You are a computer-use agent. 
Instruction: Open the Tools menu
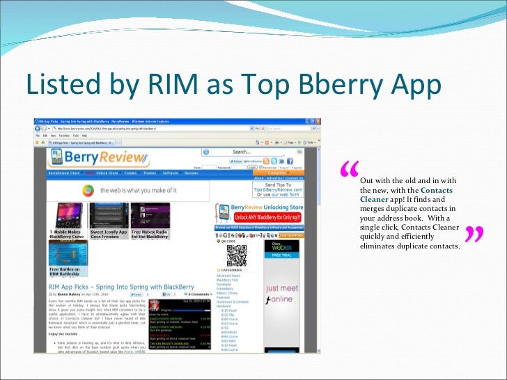(76, 136)
